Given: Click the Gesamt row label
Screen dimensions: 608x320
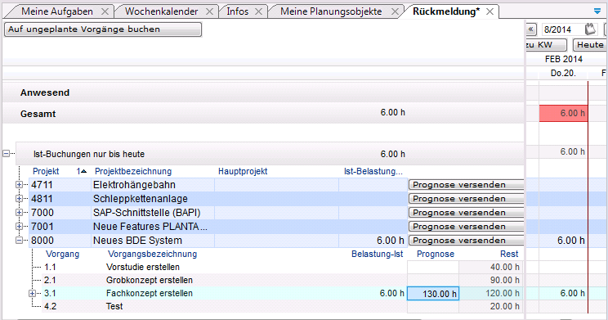Looking at the screenshot, I should (38, 115).
